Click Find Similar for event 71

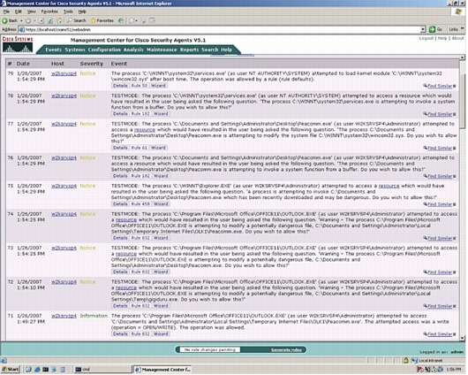(x=440, y=334)
